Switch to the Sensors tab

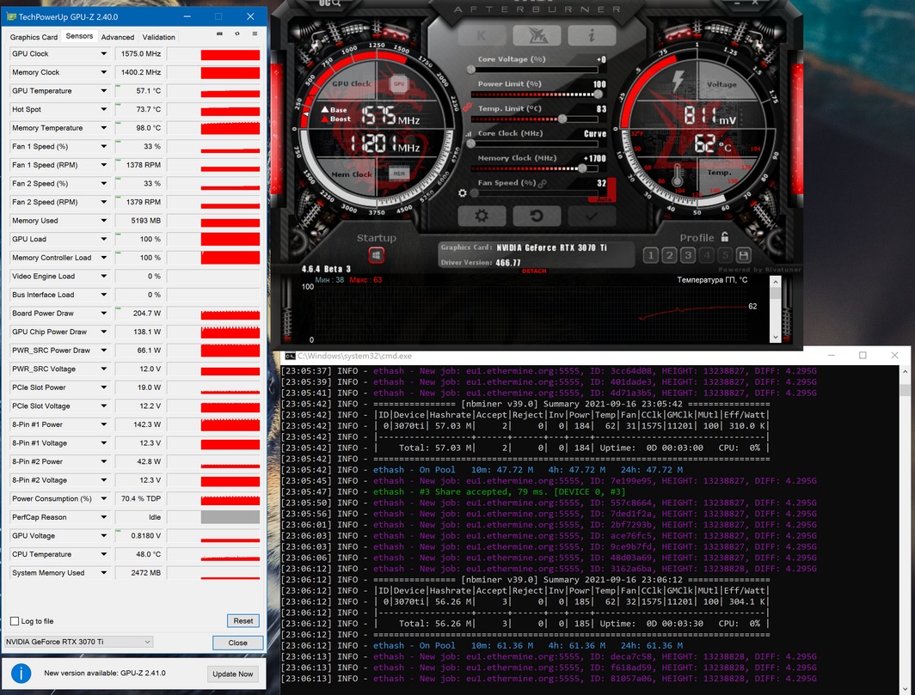coord(79,36)
